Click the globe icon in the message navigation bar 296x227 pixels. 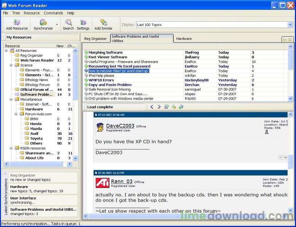181,106
